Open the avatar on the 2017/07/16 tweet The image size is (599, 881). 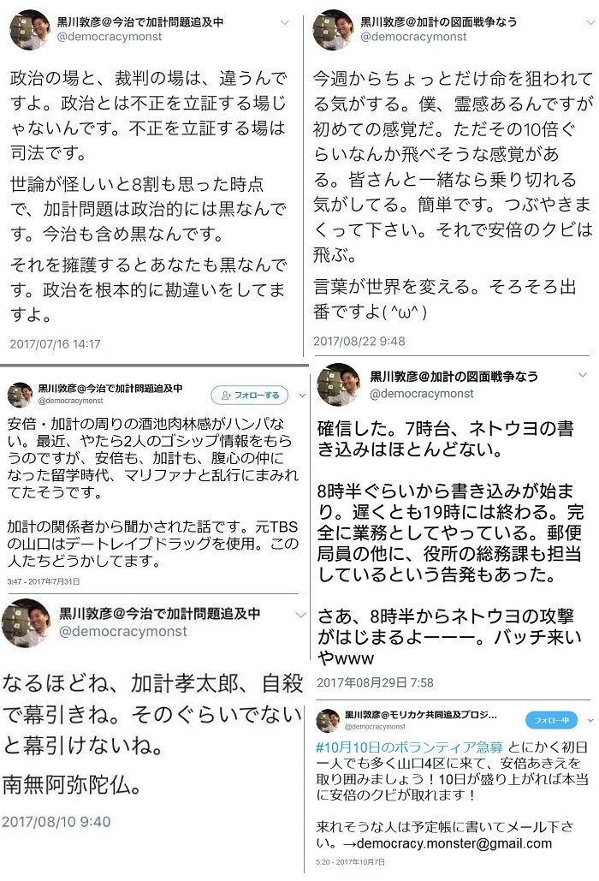30,29
